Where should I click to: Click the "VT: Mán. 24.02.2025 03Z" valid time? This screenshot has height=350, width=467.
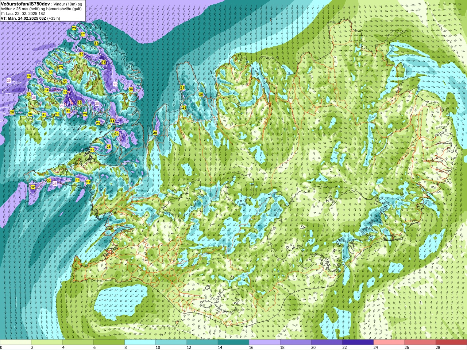[23, 18]
